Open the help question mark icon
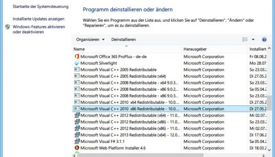This screenshot has width=275, height=157. [x=264, y=39]
